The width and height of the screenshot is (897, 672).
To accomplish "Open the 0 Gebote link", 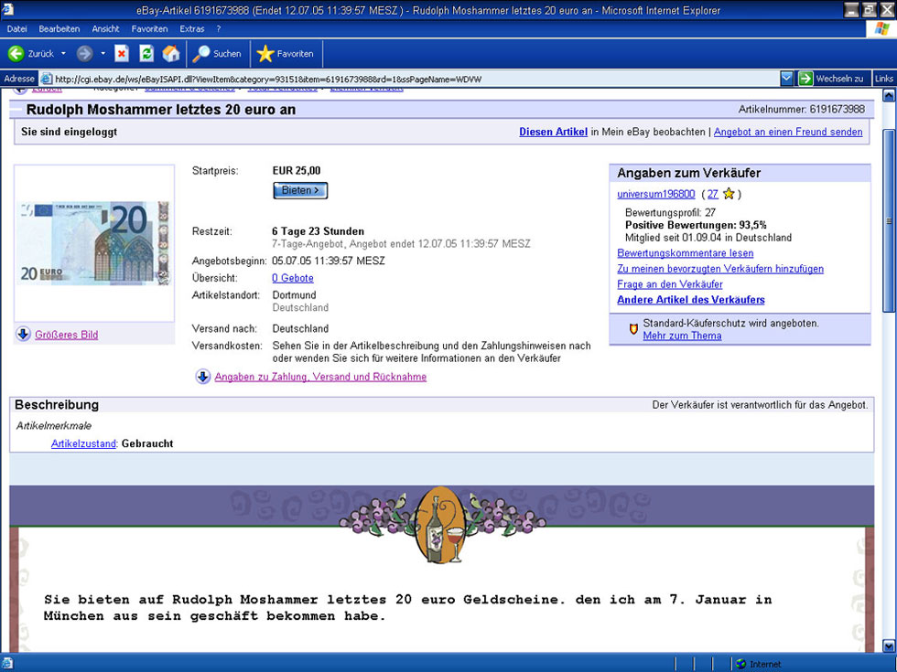I will pyautogui.click(x=293, y=278).
